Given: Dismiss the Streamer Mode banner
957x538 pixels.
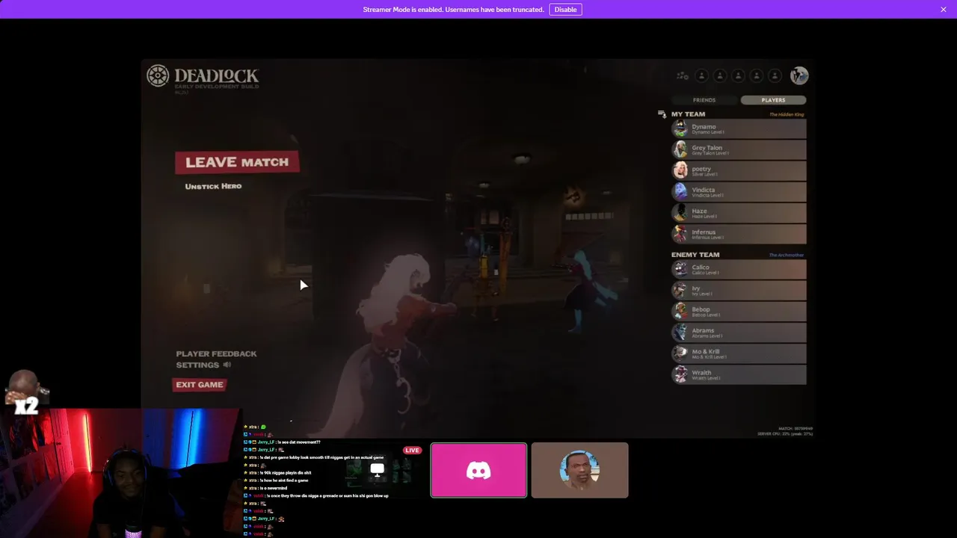Looking at the screenshot, I should (x=944, y=10).
